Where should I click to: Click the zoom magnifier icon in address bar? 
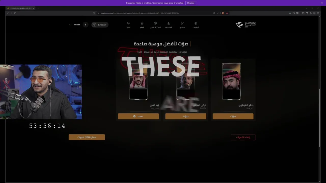tap(214, 13)
